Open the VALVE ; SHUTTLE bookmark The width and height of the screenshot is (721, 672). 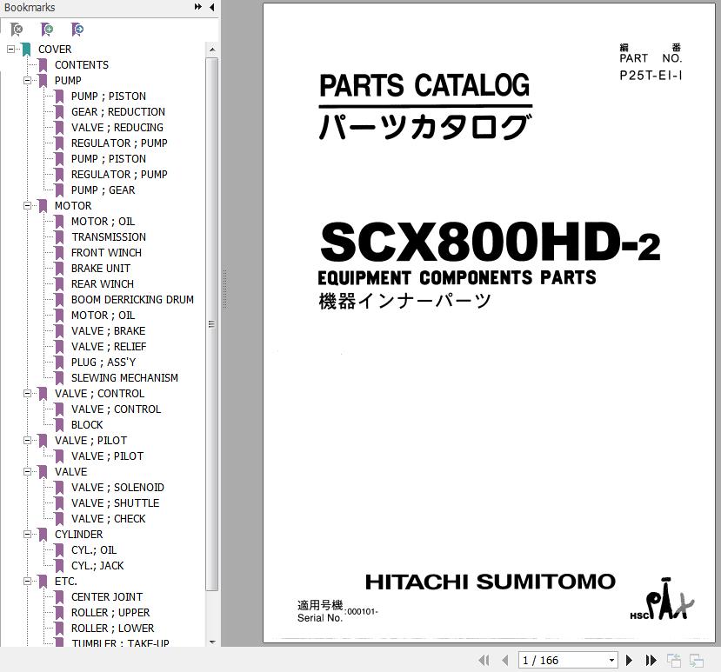click(115, 502)
